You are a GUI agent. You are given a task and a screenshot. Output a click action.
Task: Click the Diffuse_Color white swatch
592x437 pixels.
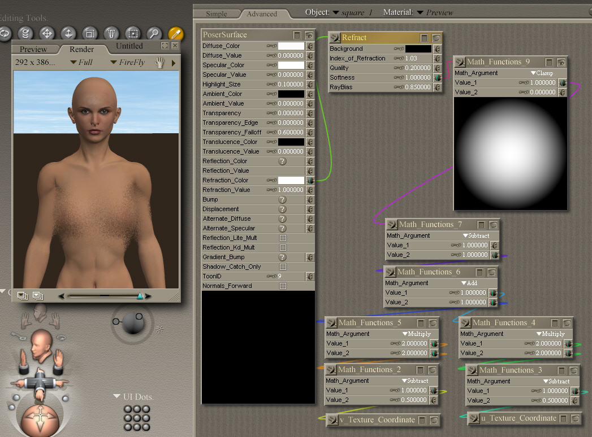tap(291, 46)
